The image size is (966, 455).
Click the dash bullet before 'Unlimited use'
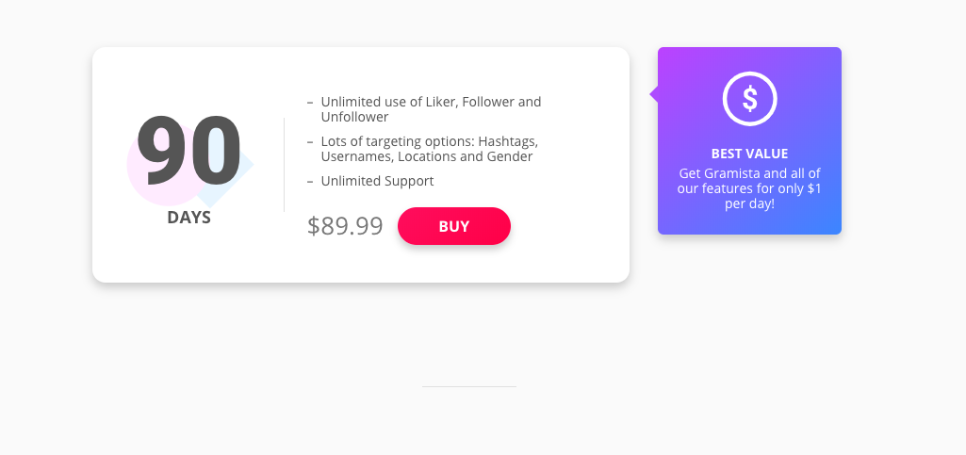[x=310, y=102]
